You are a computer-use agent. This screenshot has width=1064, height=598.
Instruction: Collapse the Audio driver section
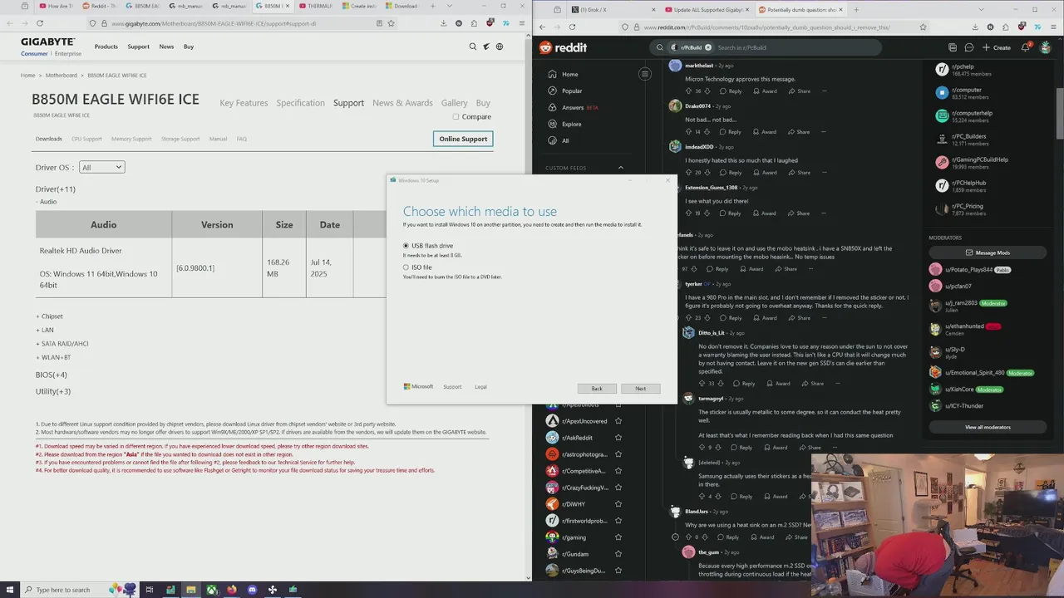click(x=47, y=202)
